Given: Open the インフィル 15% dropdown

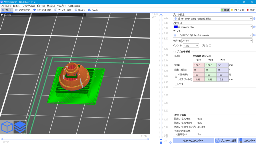Looking at the screenshot, I should click(191, 46).
